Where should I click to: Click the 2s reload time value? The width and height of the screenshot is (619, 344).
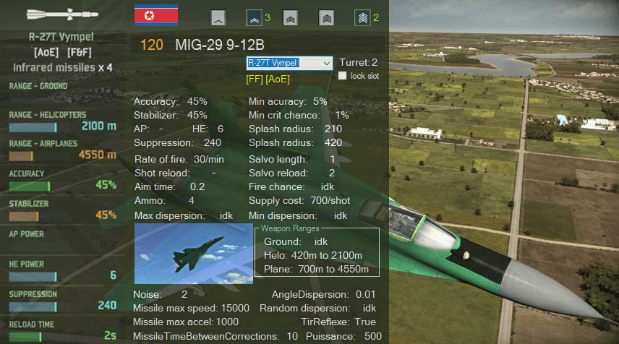tap(110, 336)
